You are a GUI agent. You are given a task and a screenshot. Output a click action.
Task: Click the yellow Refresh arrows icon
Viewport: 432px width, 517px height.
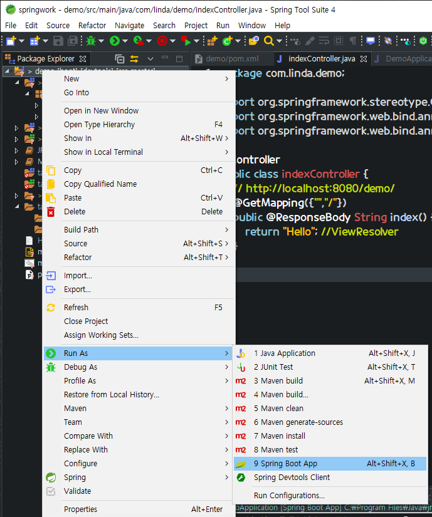(x=51, y=308)
